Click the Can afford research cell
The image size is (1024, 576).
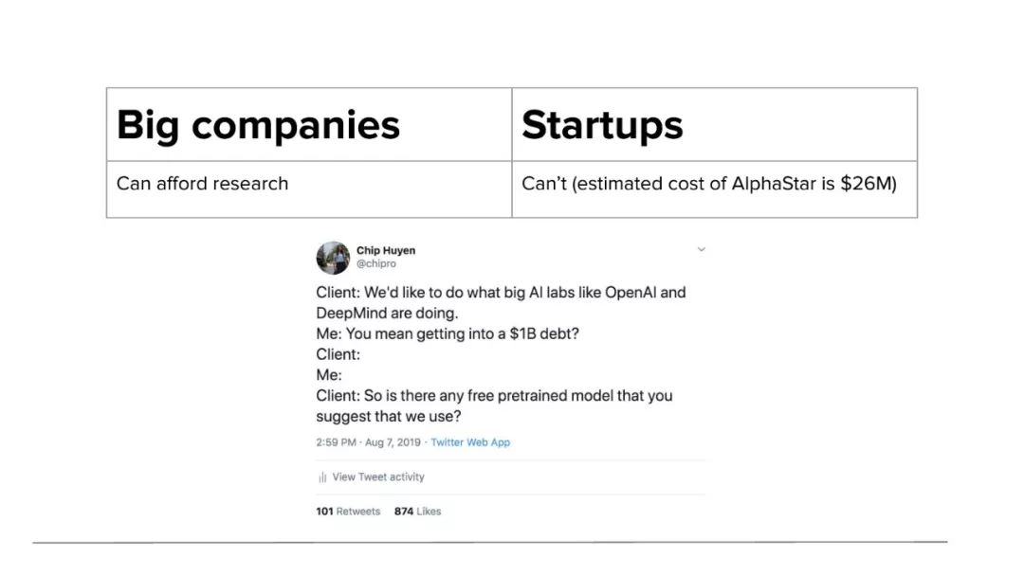[x=309, y=189]
